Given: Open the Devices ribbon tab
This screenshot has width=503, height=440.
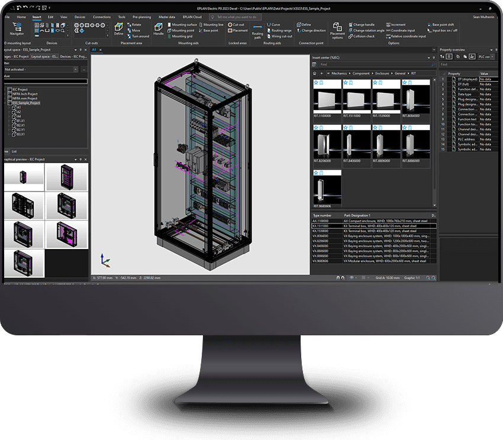Looking at the screenshot, I should pyautogui.click(x=80, y=17).
